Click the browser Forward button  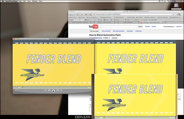73,14
